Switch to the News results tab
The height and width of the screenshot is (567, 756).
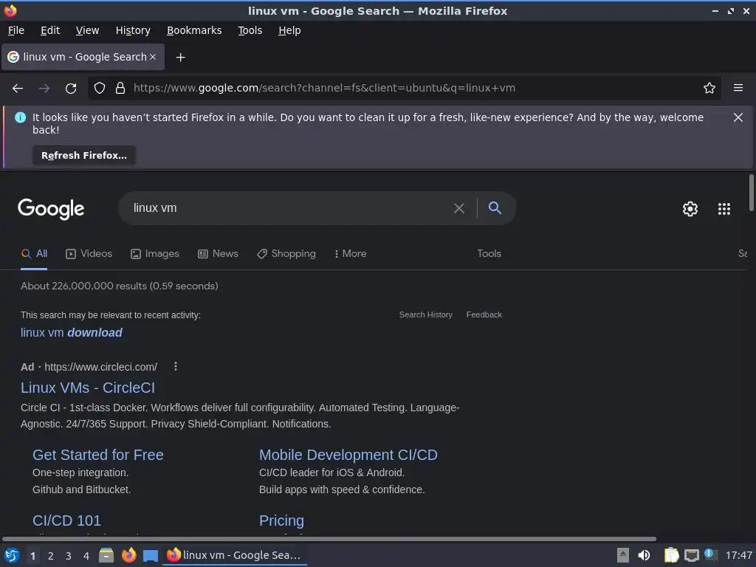pyautogui.click(x=218, y=254)
